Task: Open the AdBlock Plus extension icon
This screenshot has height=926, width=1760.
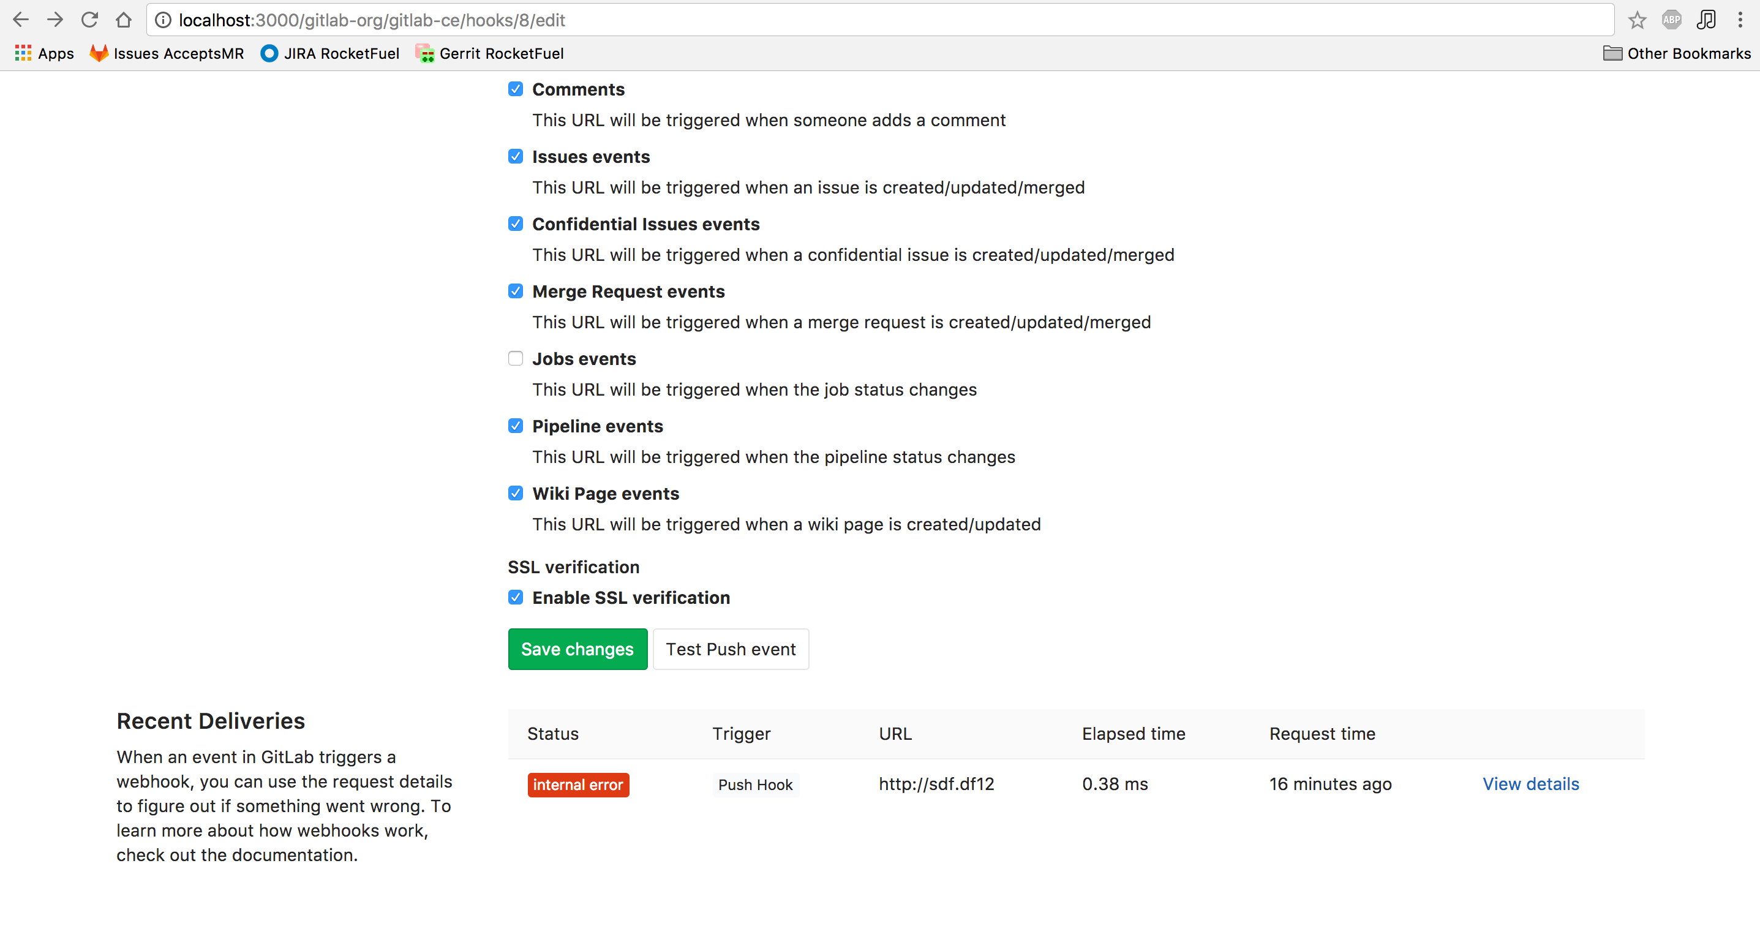Action: click(1671, 20)
